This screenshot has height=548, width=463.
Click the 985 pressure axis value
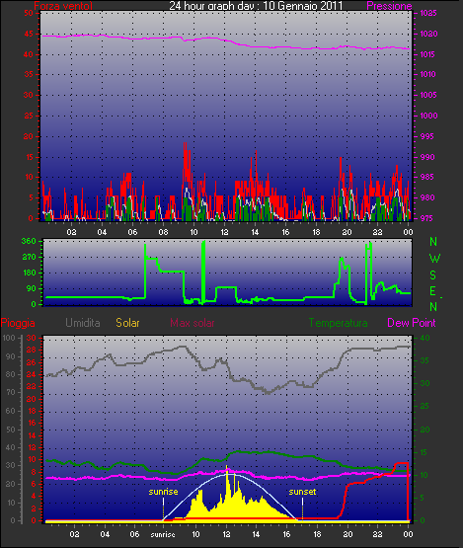click(x=427, y=177)
